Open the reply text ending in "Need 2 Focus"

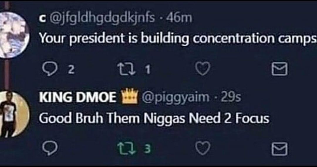click(154, 119)
